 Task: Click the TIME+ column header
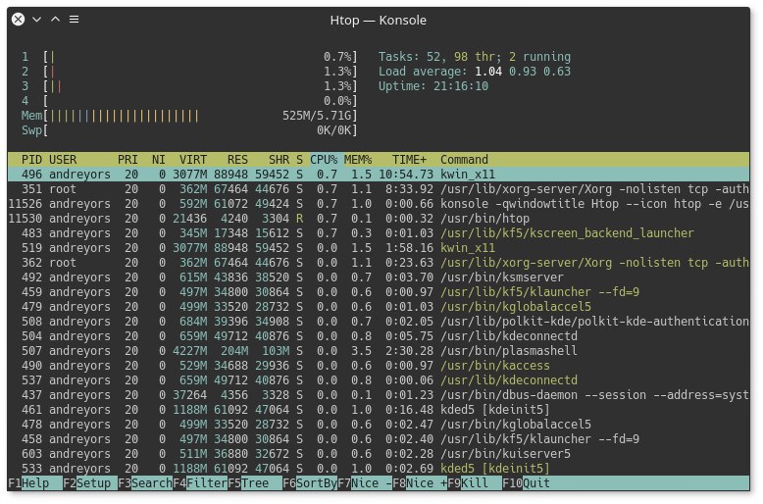tap(409, 160)
